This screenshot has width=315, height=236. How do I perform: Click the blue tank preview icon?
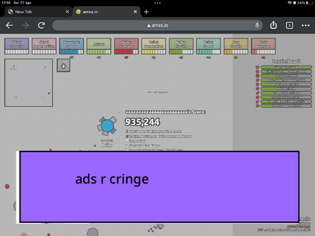[x=107, y=126]
